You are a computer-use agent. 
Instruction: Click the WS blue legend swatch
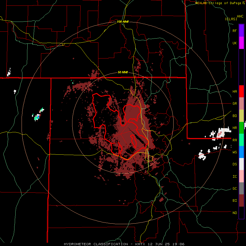point(241,152)
